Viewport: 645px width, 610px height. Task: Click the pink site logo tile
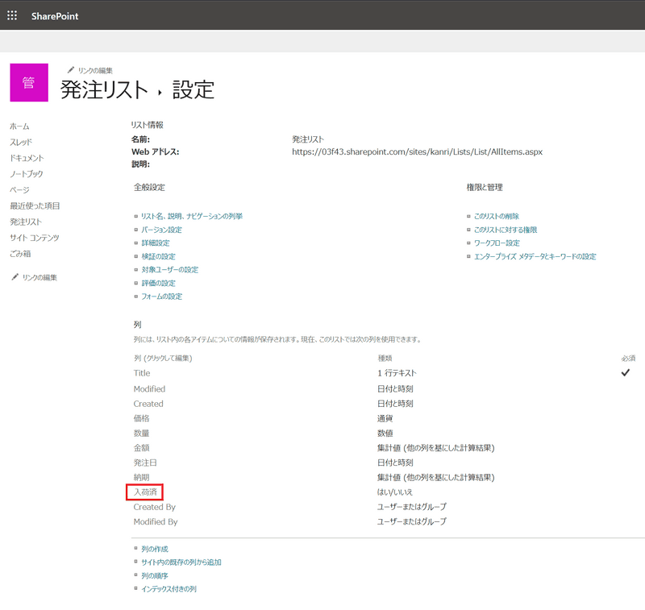pyautogui.click(x=28, y=82)
